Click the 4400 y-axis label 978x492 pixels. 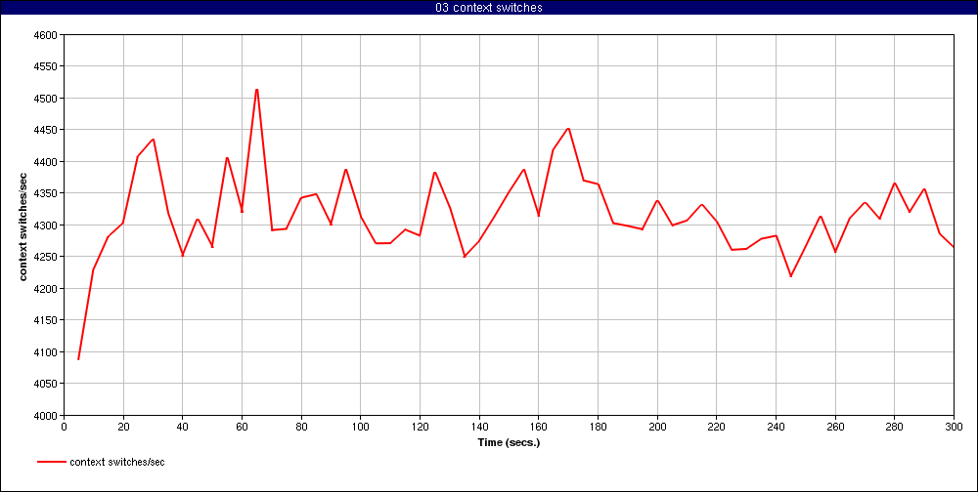click(x=47, y=162)
